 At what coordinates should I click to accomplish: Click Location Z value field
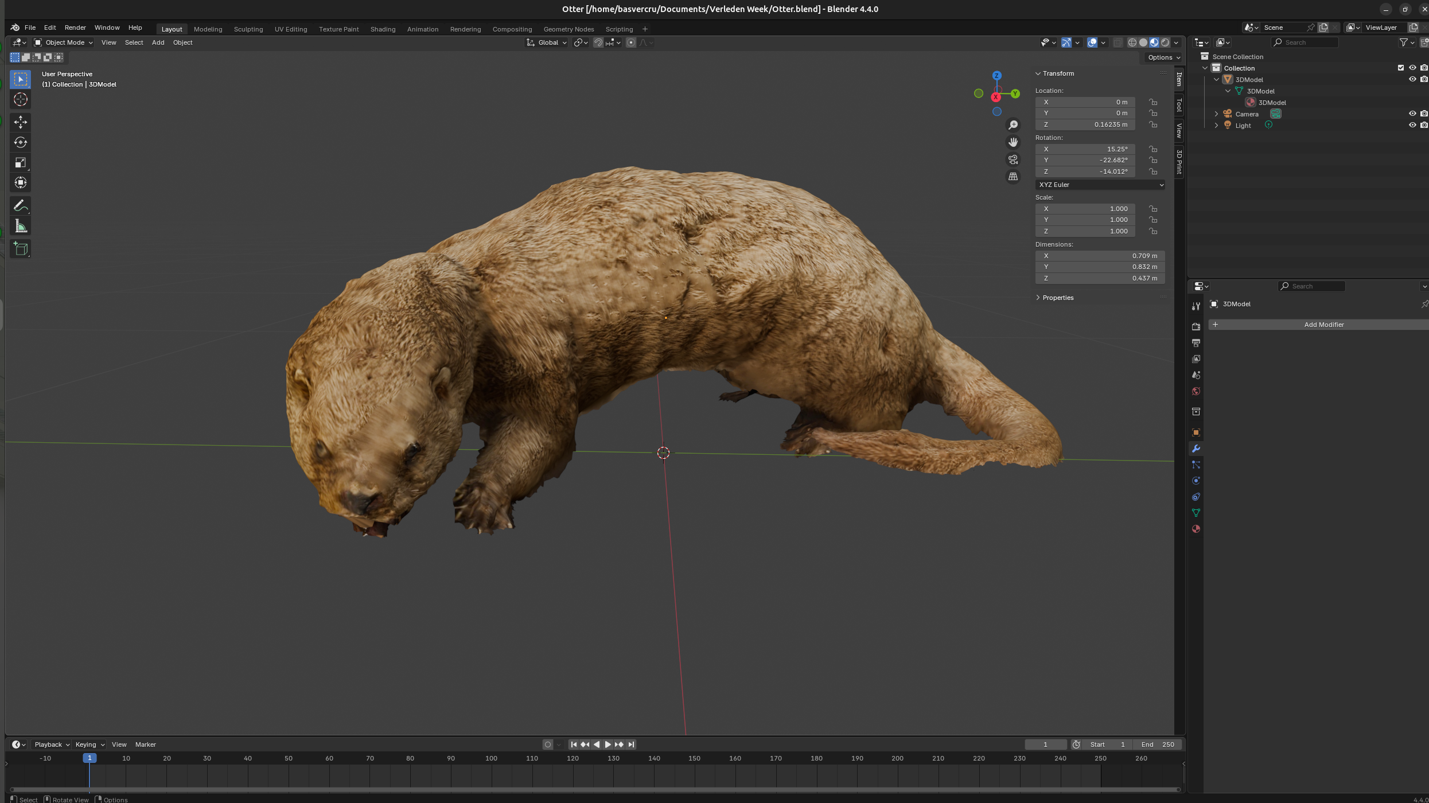pyautogui.click(x=1085, y=124)
